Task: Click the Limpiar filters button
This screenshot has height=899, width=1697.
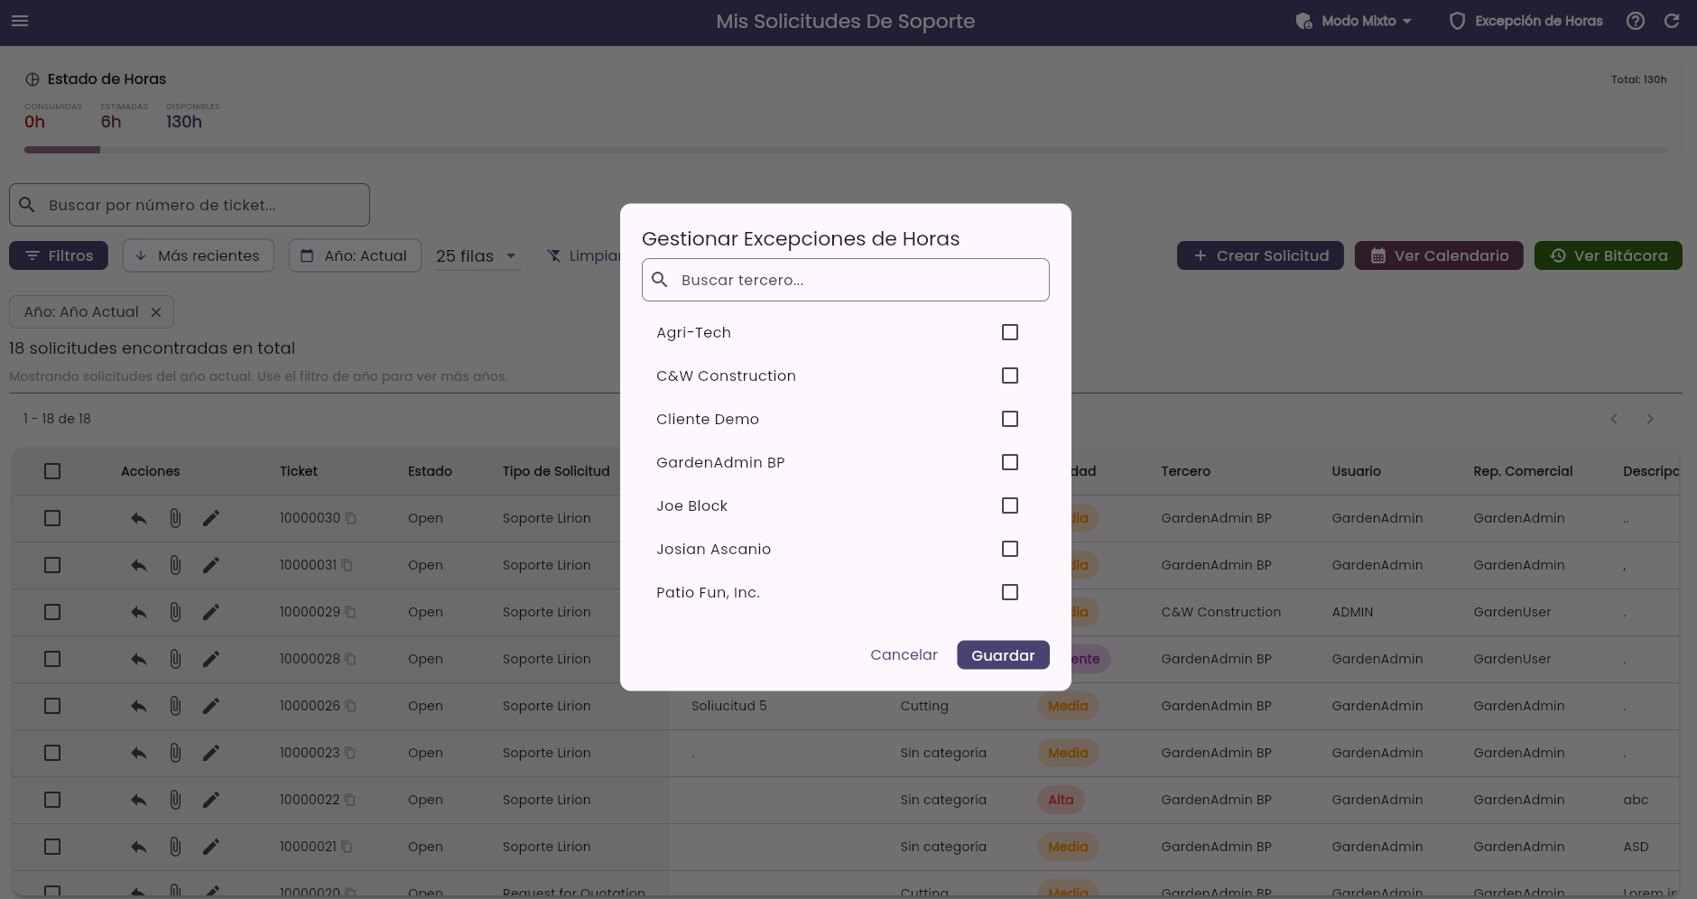Action: pyautogui.click(x=583, y=256)
